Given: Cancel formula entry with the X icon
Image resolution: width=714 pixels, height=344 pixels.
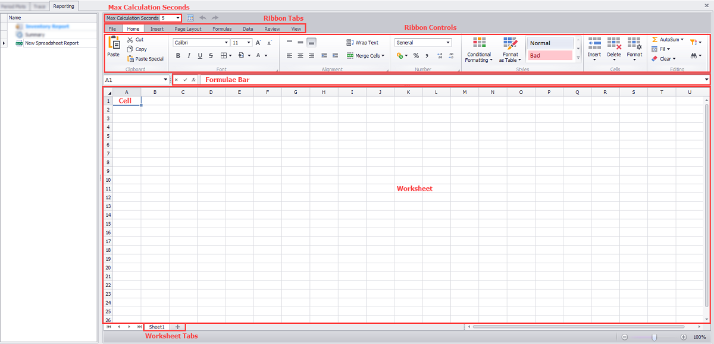Looking at the screenshot, I should pos(176,80).
